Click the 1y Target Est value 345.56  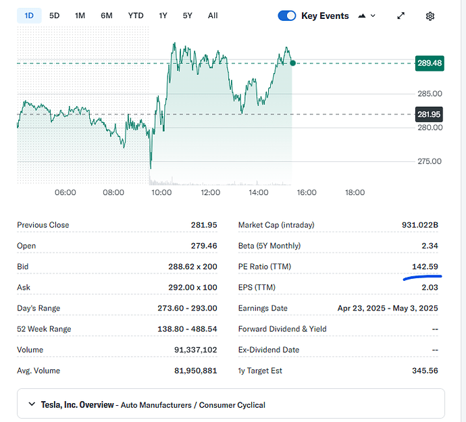(425, 371)
